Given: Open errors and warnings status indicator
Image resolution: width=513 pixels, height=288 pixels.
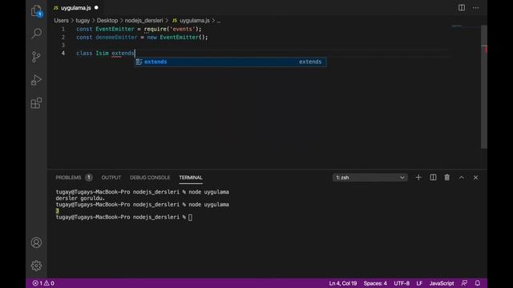Looking at the screenshot, I should (43, 283).
